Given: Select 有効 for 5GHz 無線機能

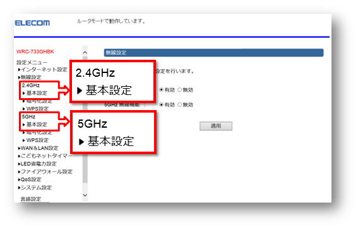Looking at the screenshot, I should tap(162, 104).
